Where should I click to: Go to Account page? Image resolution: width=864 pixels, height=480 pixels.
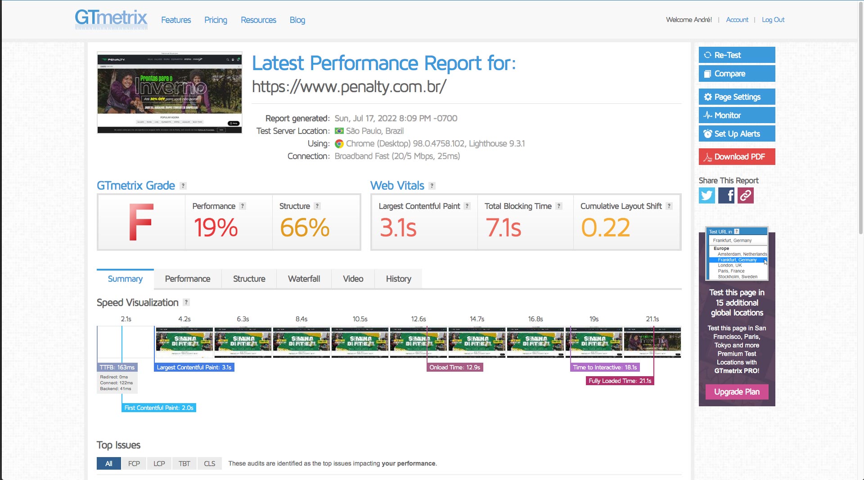pos(737,20)
